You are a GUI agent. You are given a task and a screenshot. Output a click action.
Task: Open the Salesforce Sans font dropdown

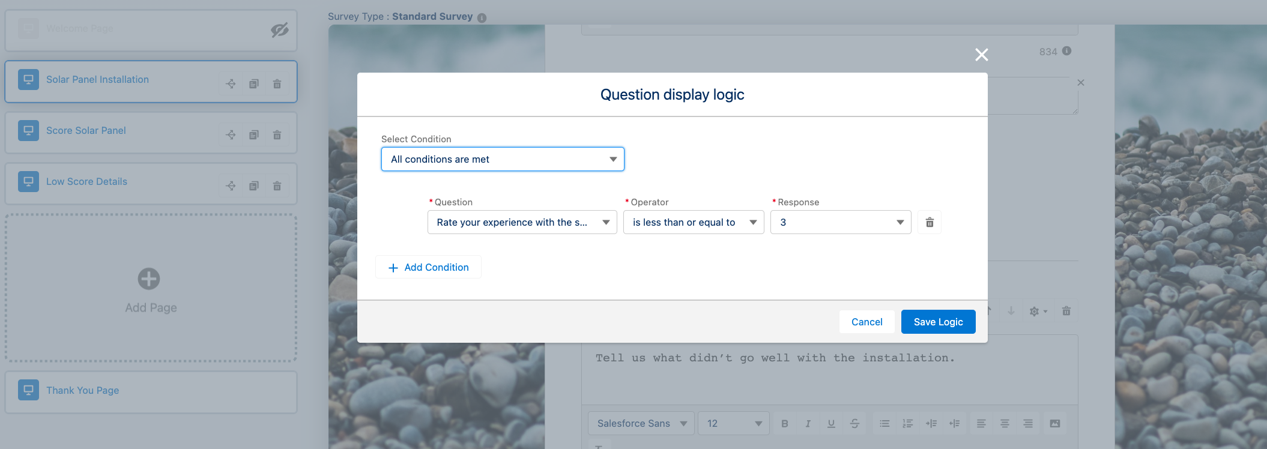[x=641, y=423]
